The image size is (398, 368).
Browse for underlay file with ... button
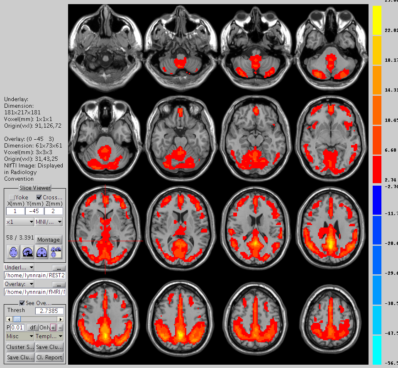coord(59,268)
